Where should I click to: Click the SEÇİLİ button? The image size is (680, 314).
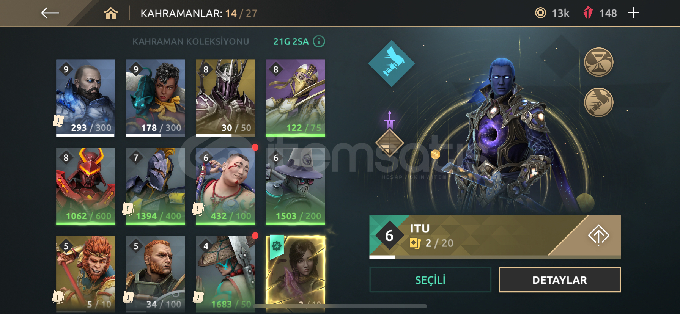pyautogui.click(x=430, y=280)
